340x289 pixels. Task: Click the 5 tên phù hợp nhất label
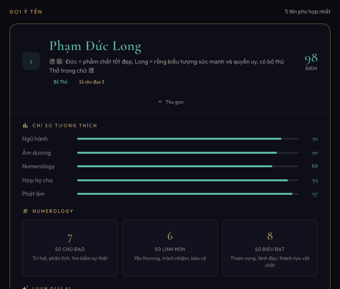307,12
